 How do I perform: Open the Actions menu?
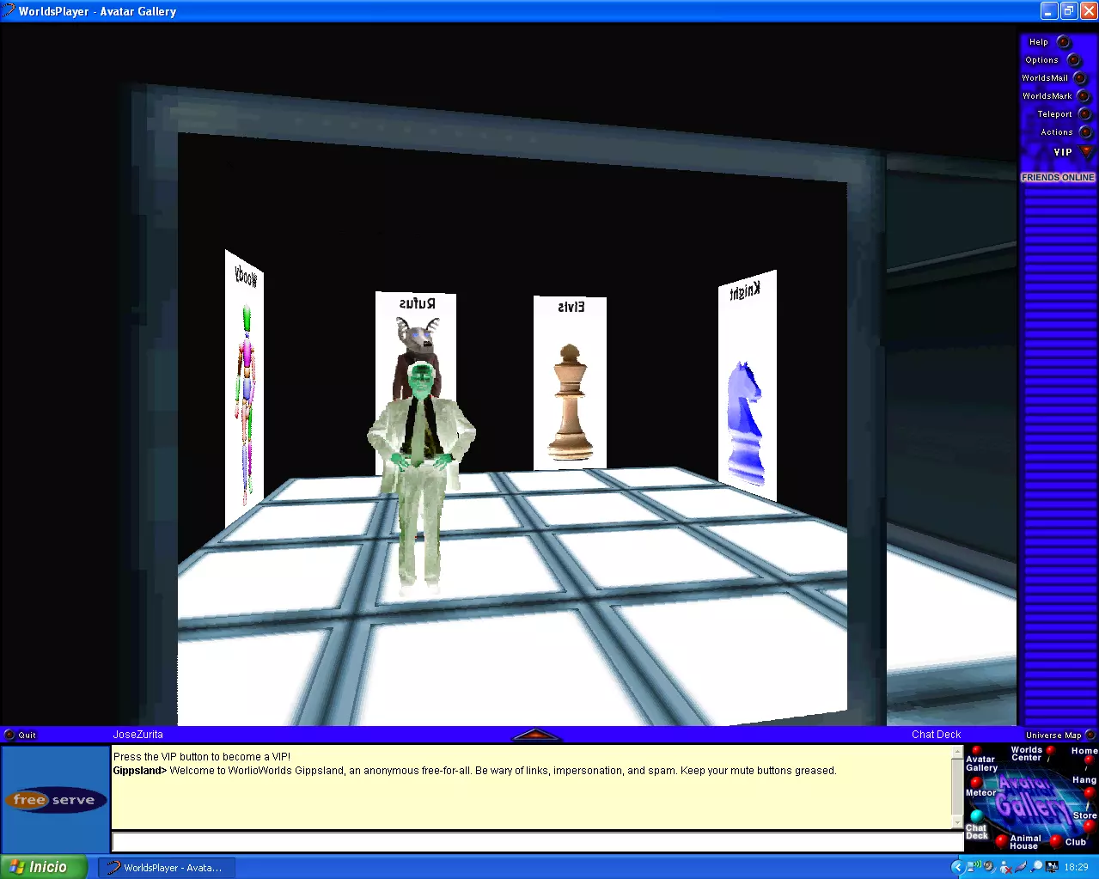click(1085, 132)
